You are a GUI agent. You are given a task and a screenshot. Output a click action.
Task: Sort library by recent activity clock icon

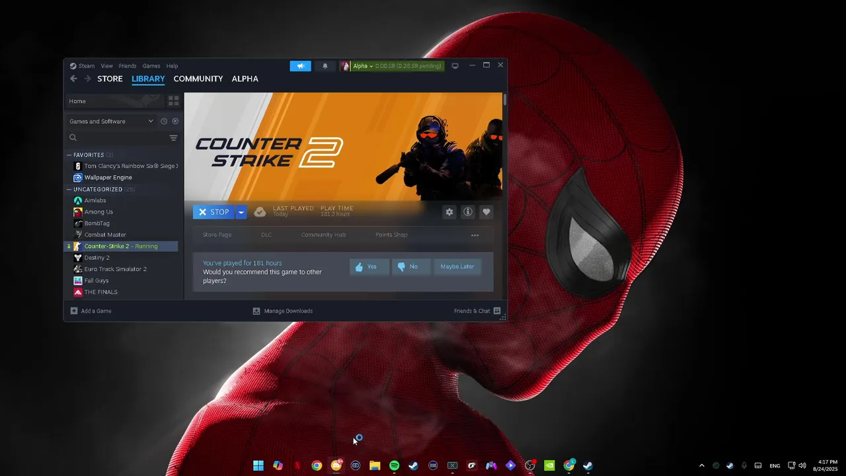tap(164, 121)
